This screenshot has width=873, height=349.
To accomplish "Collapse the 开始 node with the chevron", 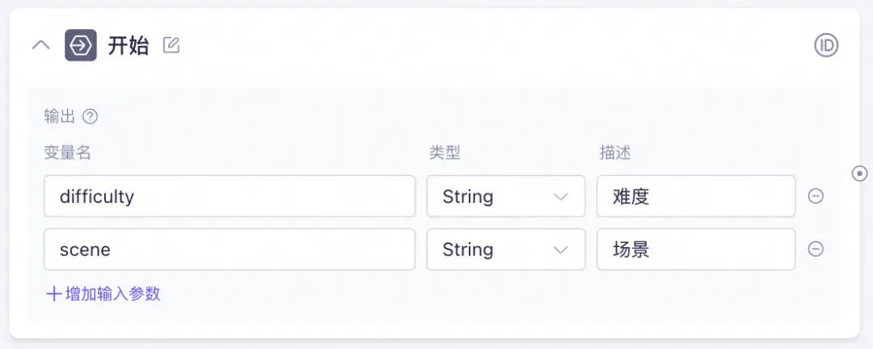I will [x=40, y=45].
